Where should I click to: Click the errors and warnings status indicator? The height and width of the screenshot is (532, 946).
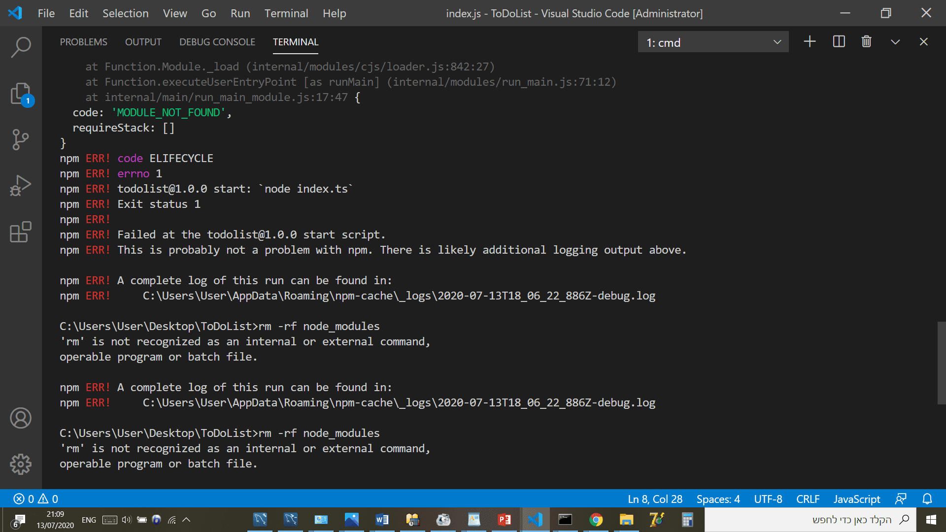point(36,499)
